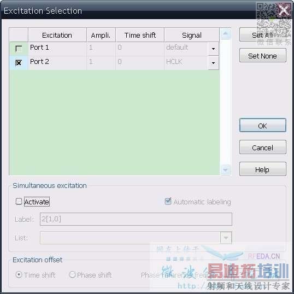The image size is (294, 294).
Task: Uncheck the Port 2 excitation checkbox
Action: click(x=19, y=63)
